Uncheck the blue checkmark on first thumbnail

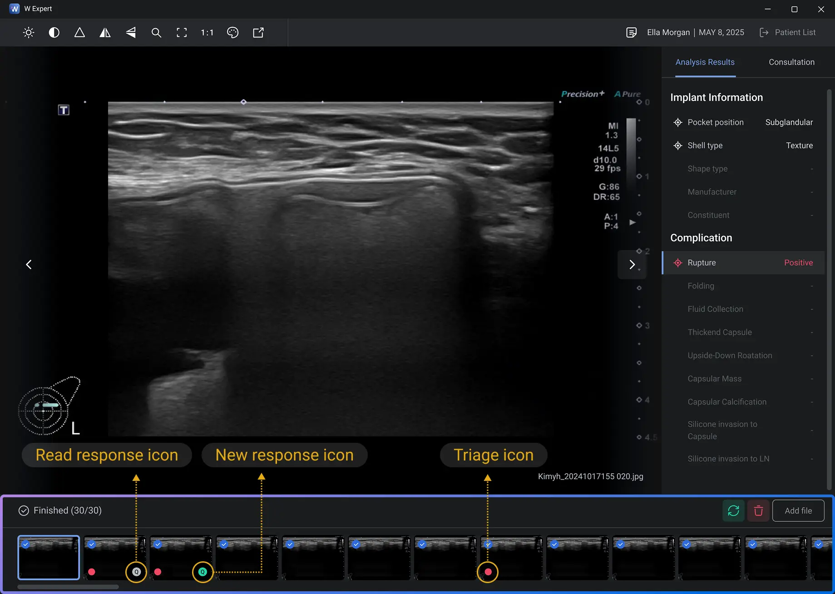25,544
